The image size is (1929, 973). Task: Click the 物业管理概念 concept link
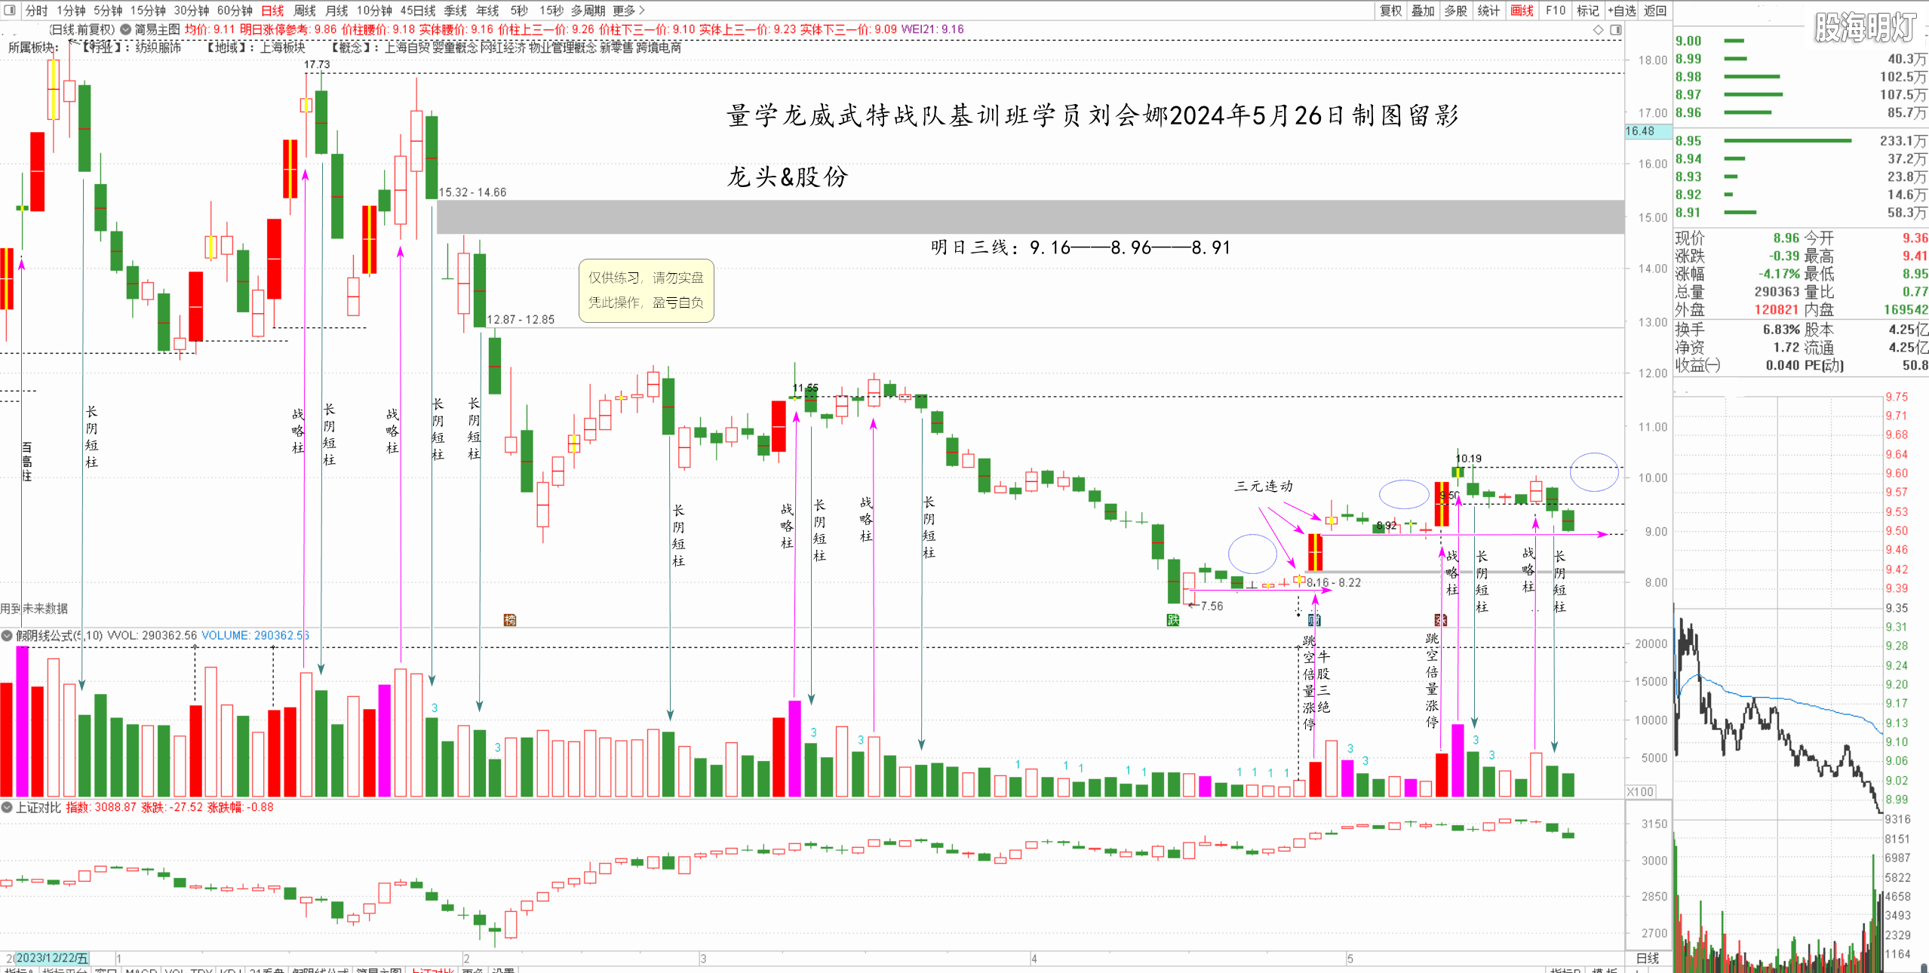coord(563,47)
